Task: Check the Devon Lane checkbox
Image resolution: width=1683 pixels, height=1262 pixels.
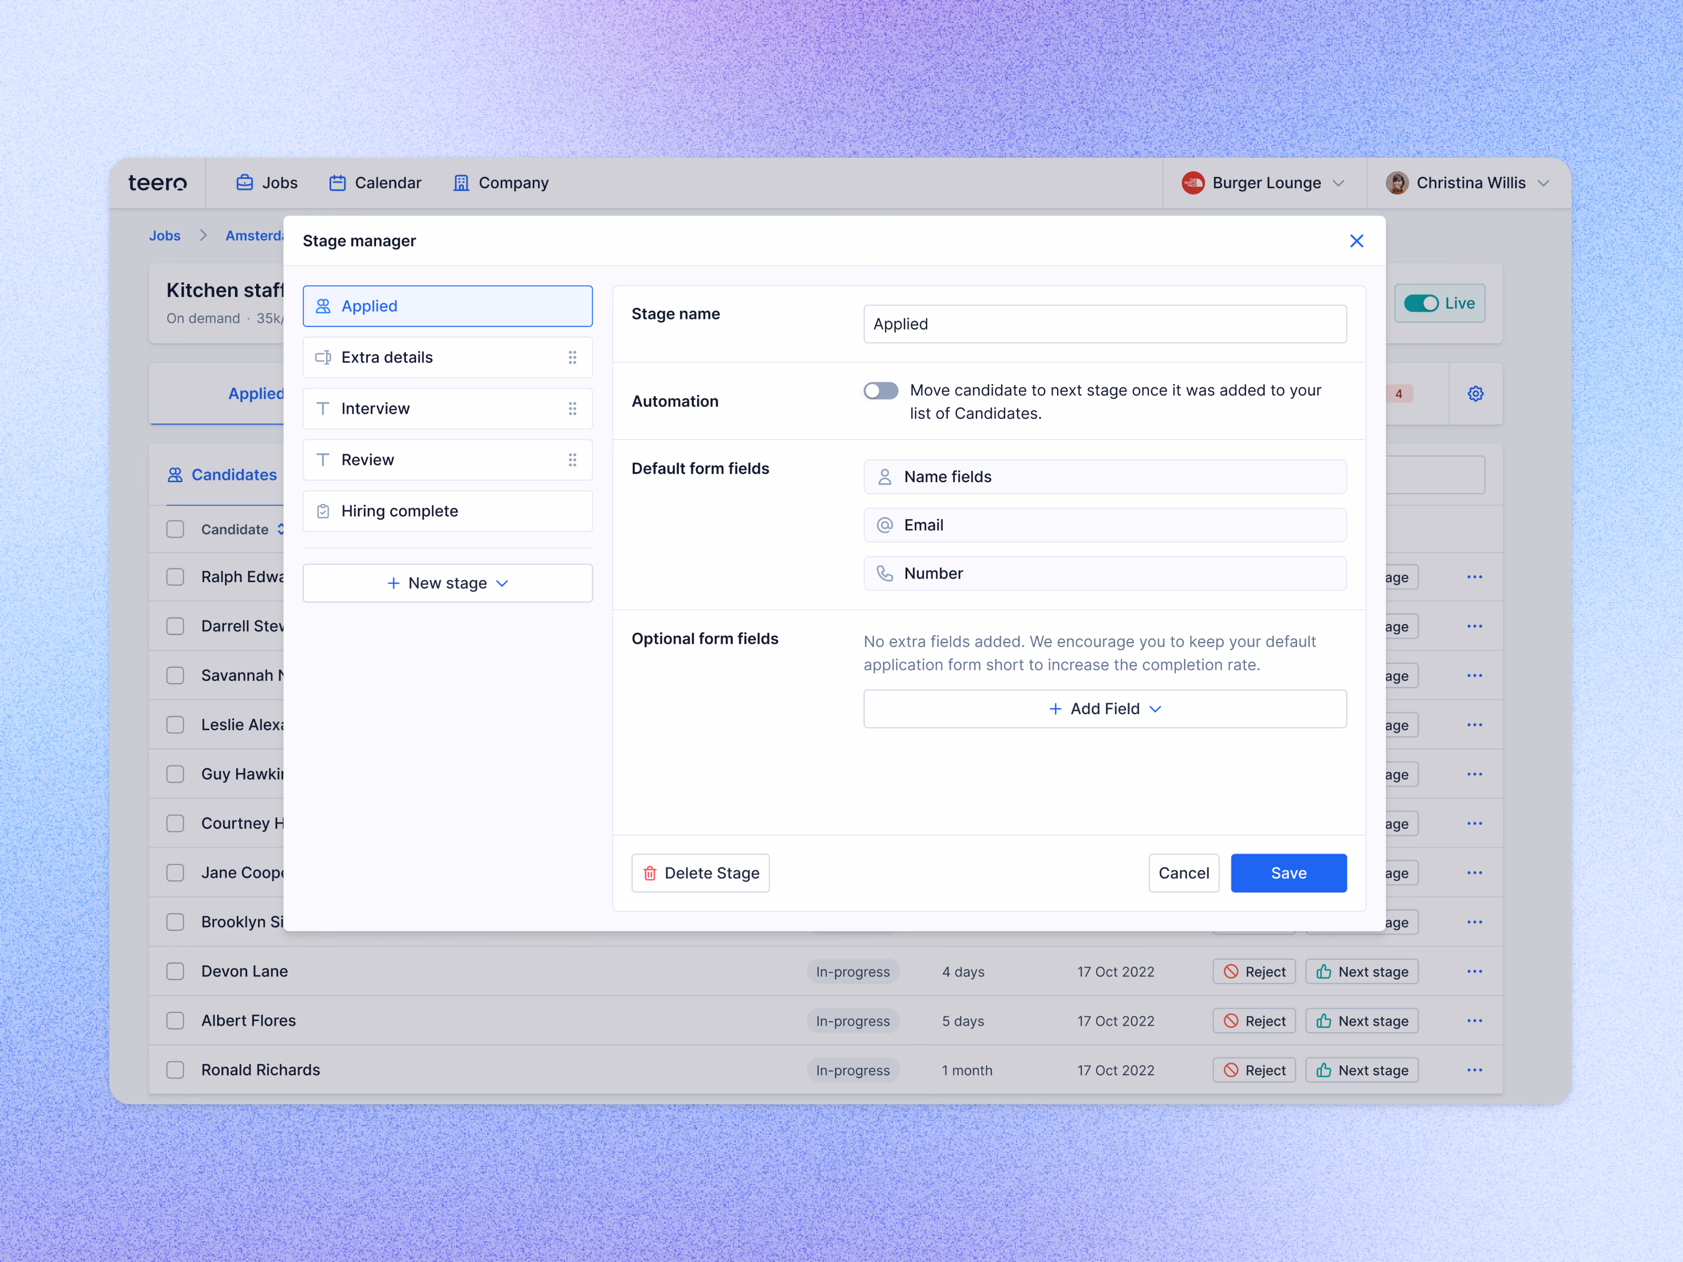Action: click(175, 971)
